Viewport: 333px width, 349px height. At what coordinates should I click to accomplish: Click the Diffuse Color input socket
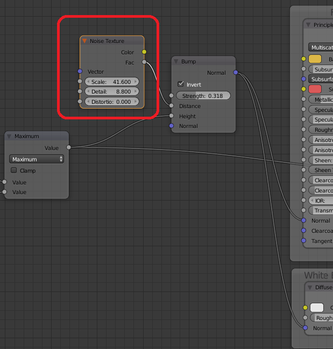point(305,308)
